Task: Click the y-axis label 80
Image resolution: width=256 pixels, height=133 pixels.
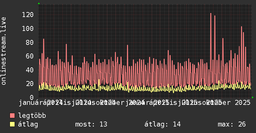Action: tap(30, 42)
